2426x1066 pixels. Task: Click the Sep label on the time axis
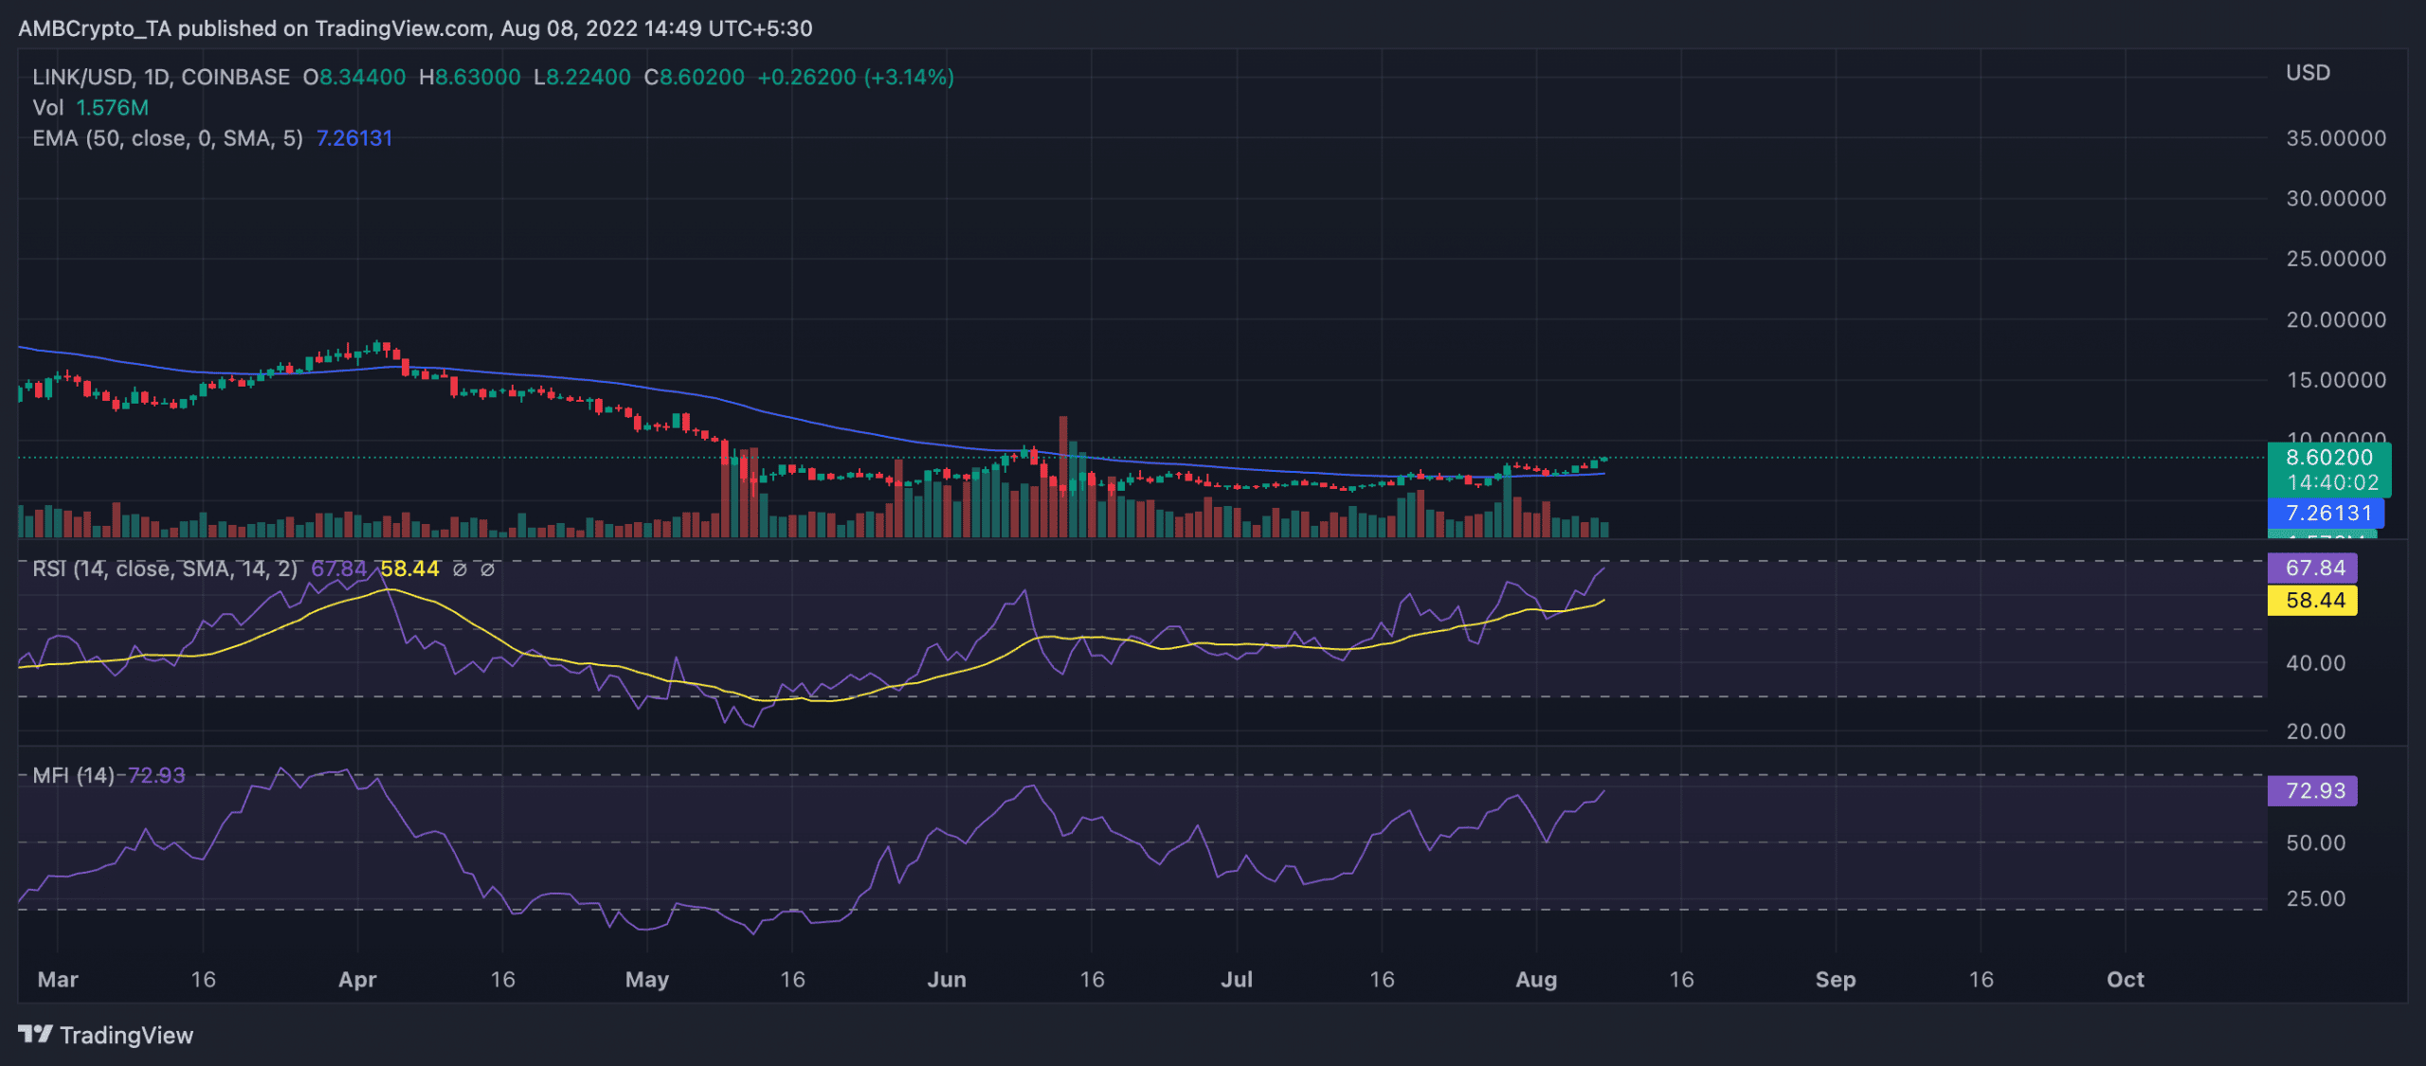(1836, 980)
